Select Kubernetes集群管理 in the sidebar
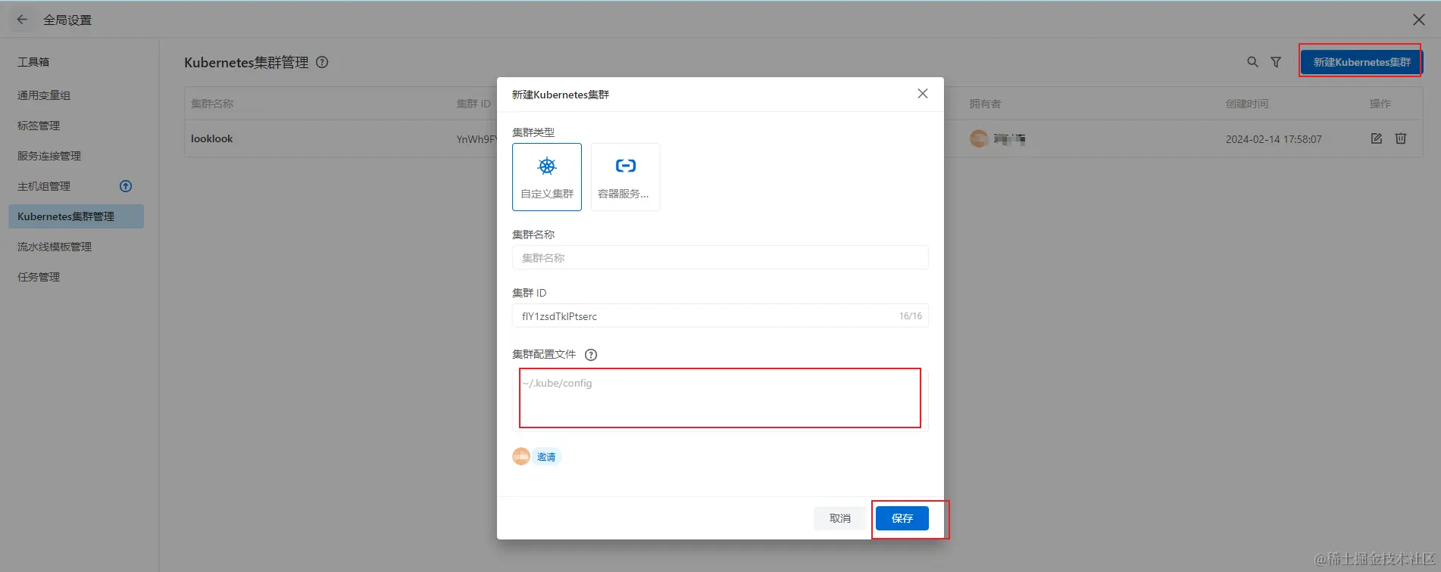This screenshot has width=1441, height=572. [76, 216]
